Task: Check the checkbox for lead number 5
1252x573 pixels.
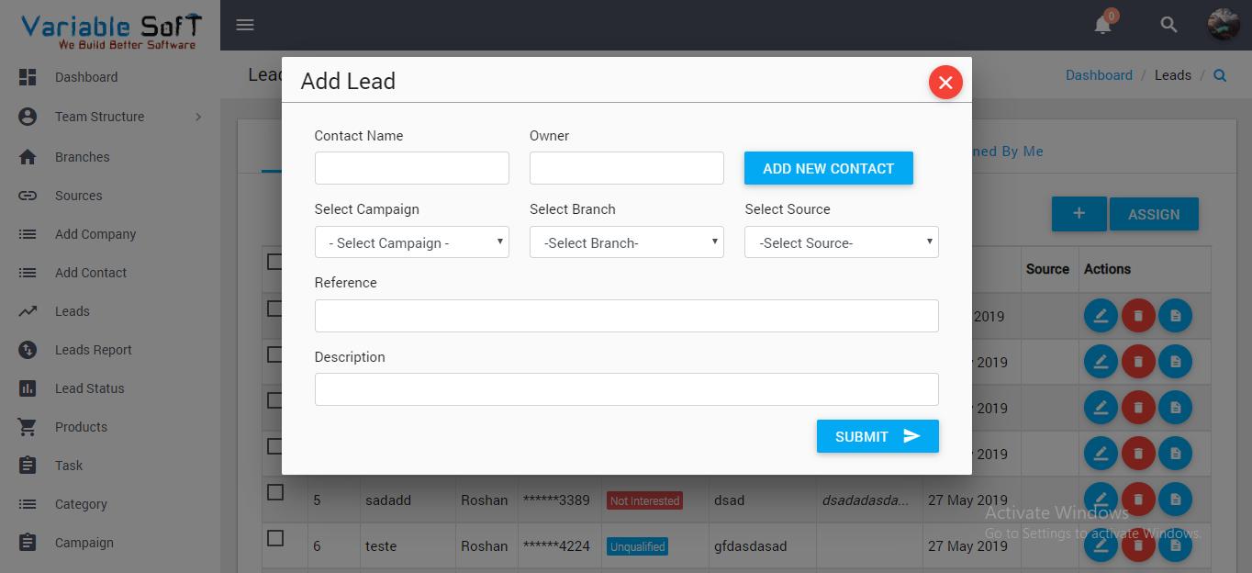Action: point(274,492)
